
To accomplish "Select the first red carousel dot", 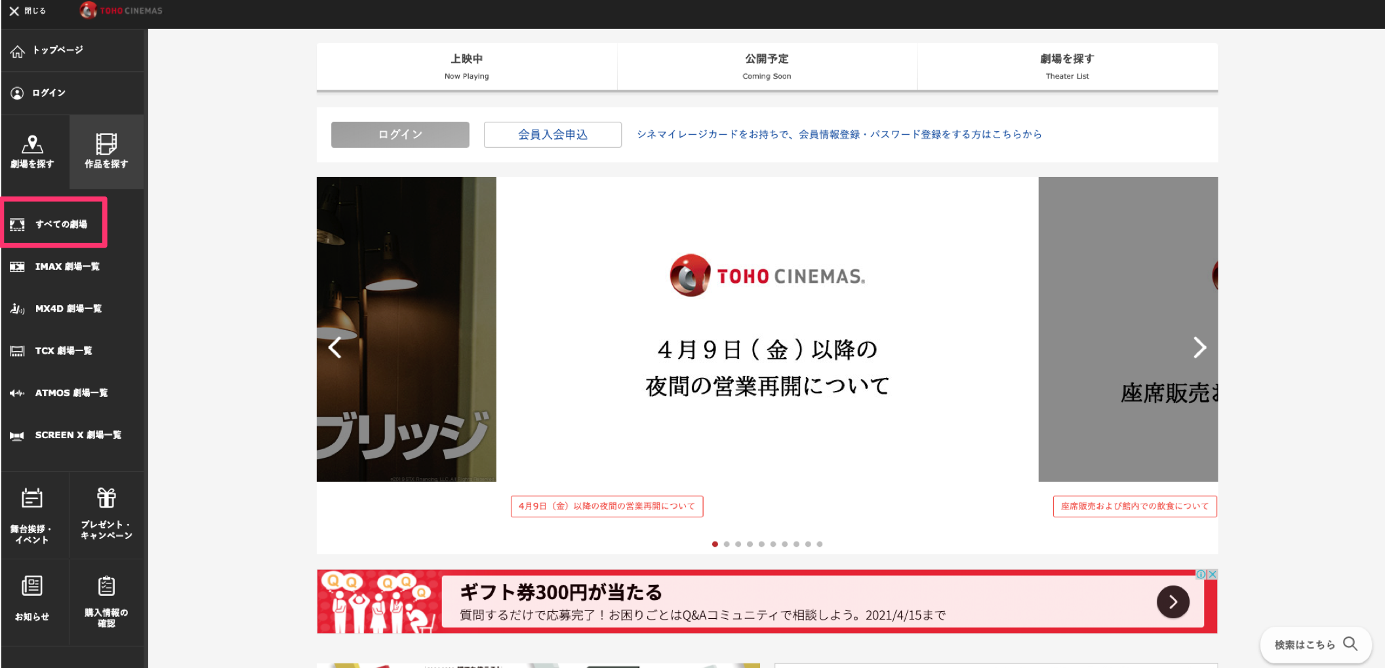I will click(x=715, y=544).
